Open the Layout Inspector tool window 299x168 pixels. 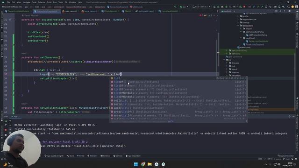tap(285, 156)
